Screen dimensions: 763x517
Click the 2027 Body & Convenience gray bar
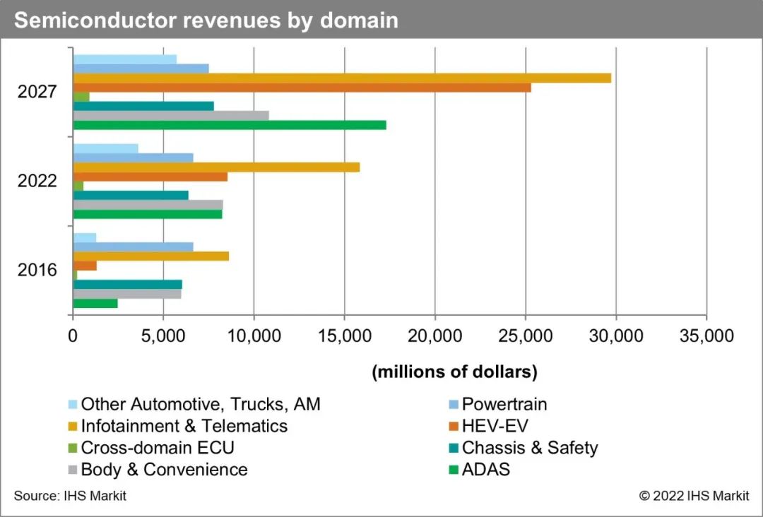click(x=171, y=116)
